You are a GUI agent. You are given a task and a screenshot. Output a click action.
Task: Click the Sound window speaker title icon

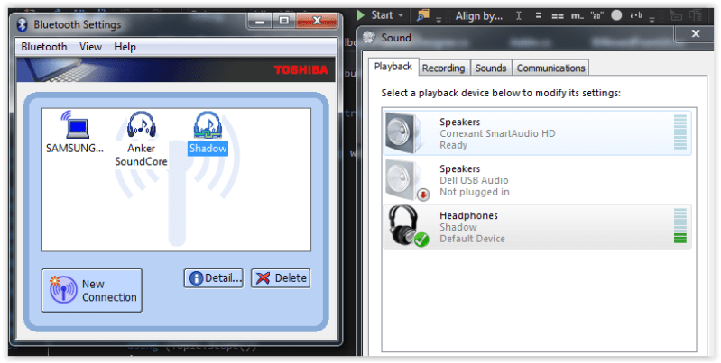(369, 38)
